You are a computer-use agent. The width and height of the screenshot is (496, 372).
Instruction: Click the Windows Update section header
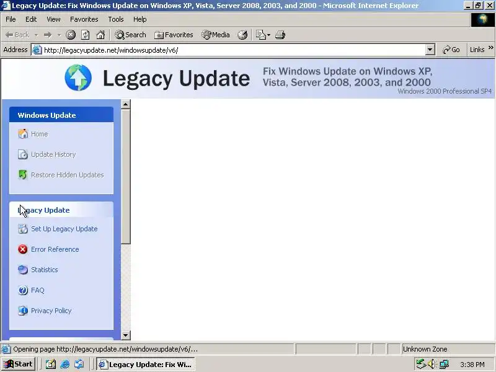click(x=61, y=115)
